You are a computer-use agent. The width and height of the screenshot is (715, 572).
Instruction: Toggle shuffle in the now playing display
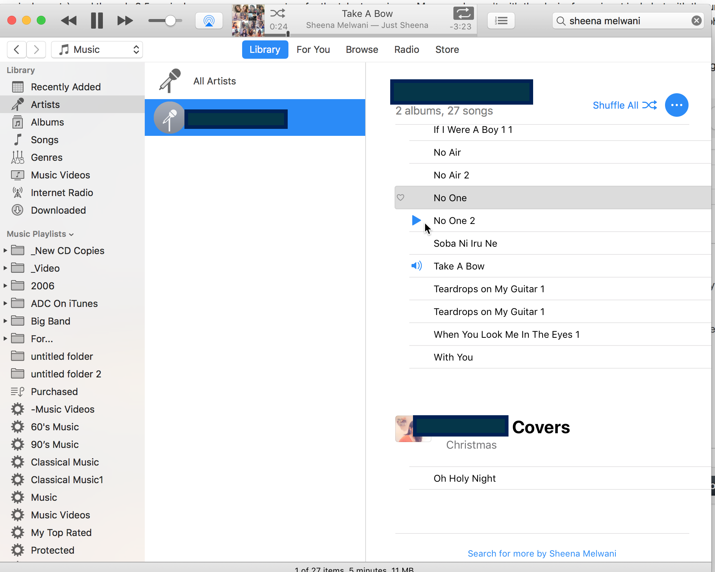point(277,14)
